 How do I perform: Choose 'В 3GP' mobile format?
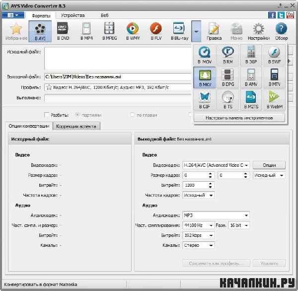pos(251,55)
